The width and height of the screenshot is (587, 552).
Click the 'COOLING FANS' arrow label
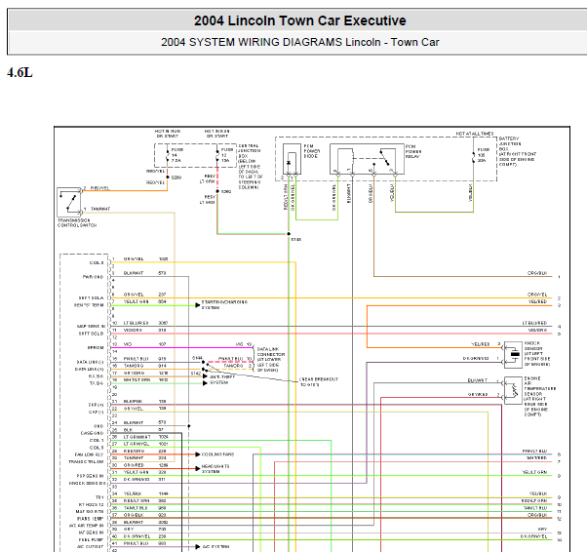[217, 454]
